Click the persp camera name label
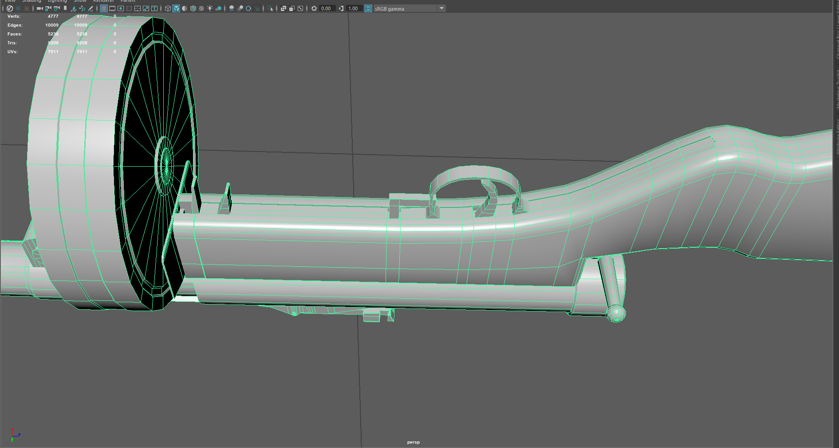 [414, 442]
